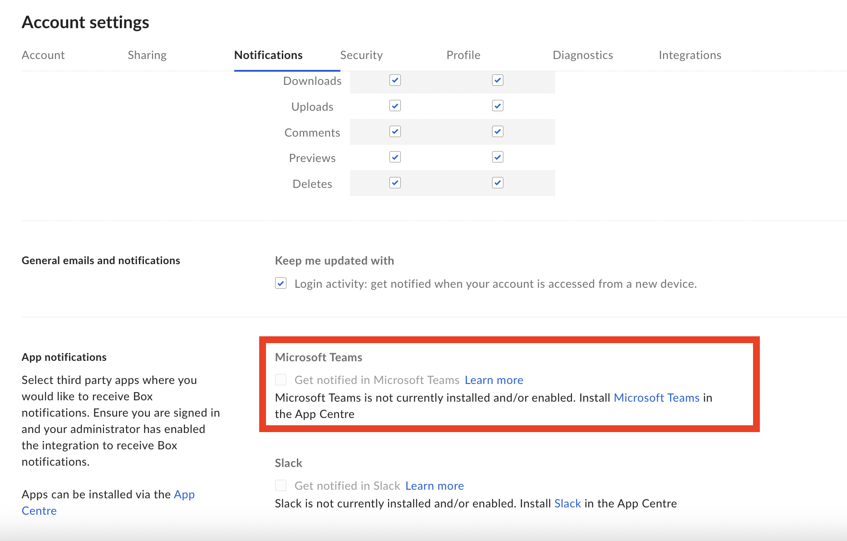Screen dimensions: 847x541
Task: Toggle the right checkbox in Deletes row
Action: (x=497, y=183)
